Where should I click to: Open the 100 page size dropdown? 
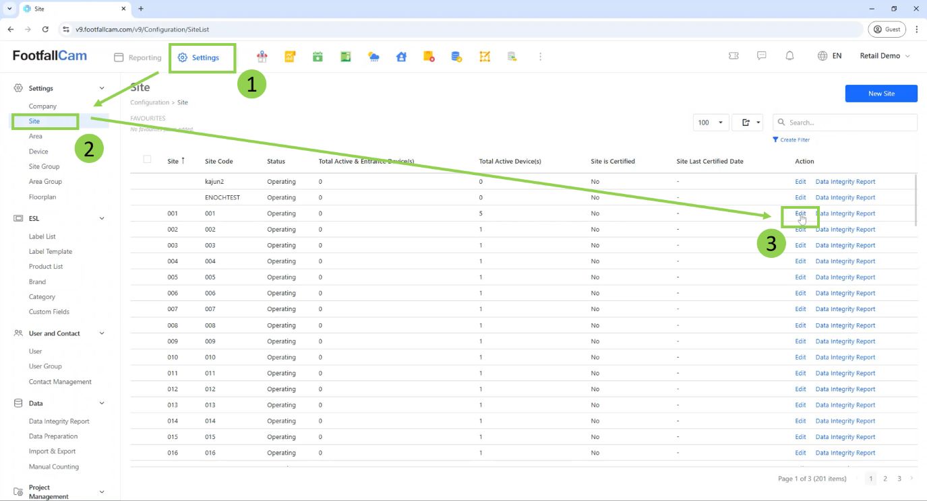tap(711, 123)
